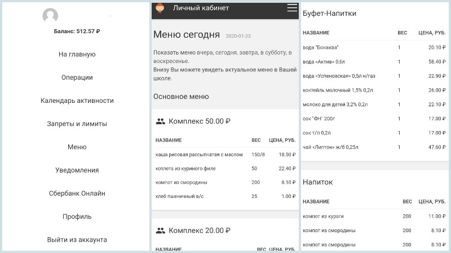
Task: Click Выйти из аккаунта
Action: tap(77, 240)
